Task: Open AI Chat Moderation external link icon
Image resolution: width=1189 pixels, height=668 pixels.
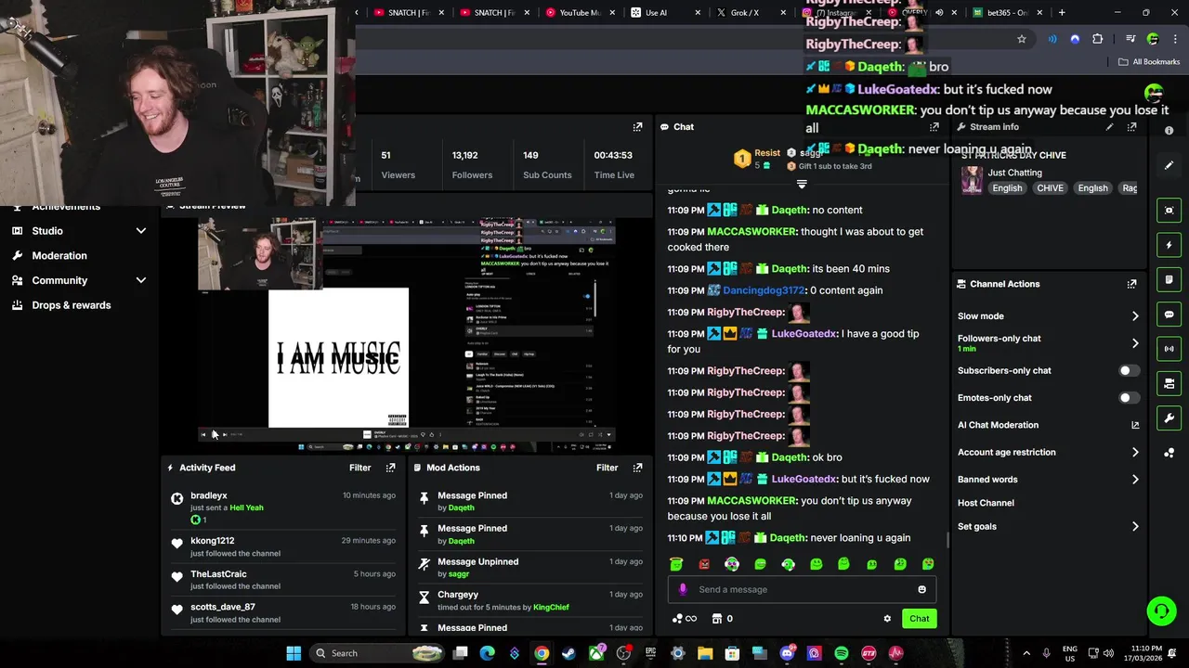Action: [1135, 425]
